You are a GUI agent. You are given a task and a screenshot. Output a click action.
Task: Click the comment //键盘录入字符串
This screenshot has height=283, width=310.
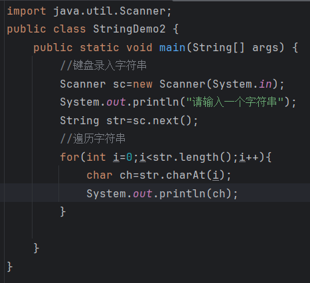coord(104,66)
